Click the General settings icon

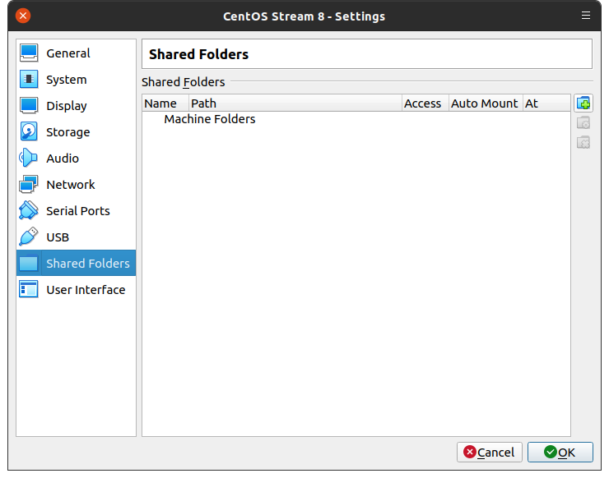pyautogui.click(x=29, y=53)
